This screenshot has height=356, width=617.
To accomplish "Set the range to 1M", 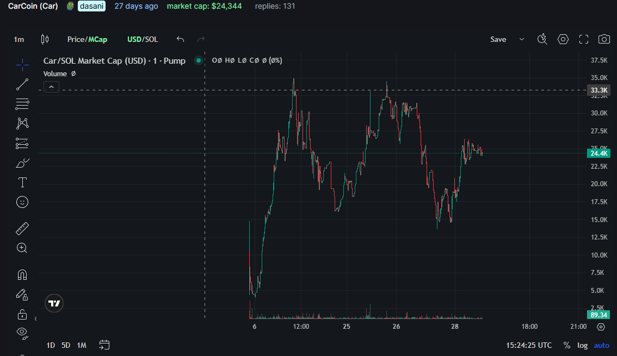I will pyautogui.click(x=82, y=345).
